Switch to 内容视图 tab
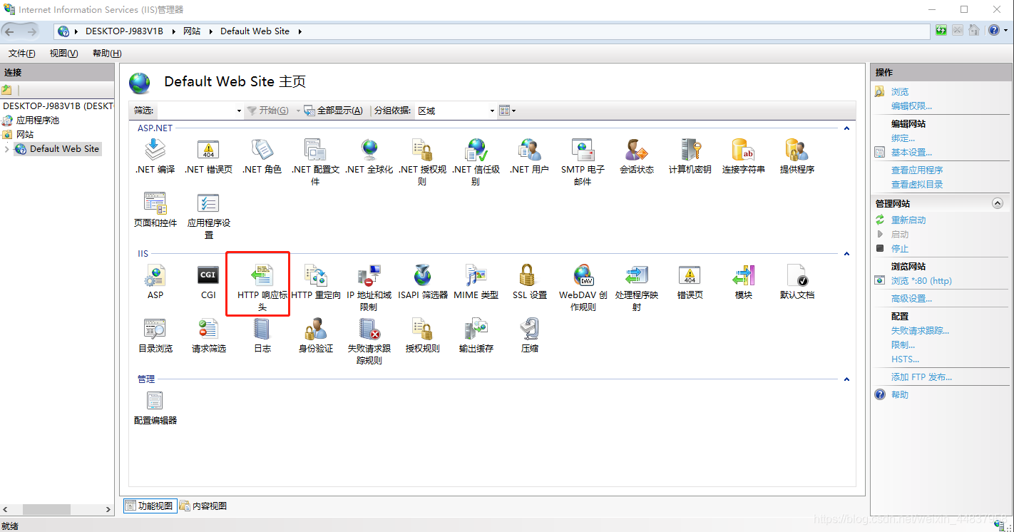Viewport: 1014px width, 532px height. tap(203, 506)
